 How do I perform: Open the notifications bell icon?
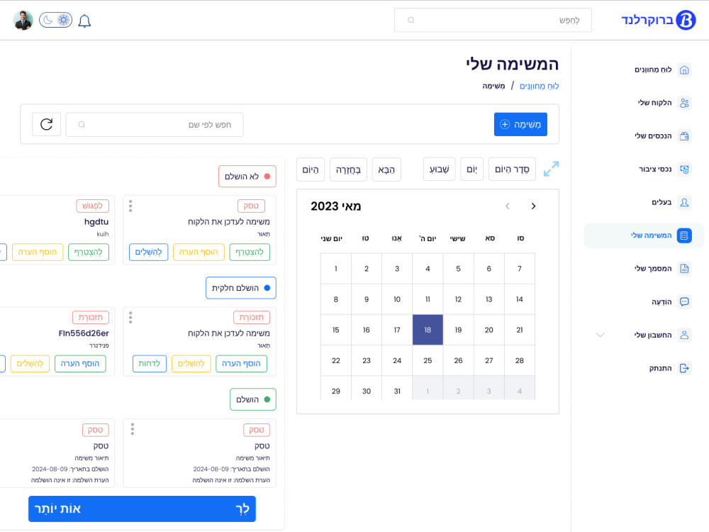pyautogui.click(x=84, y=21)
